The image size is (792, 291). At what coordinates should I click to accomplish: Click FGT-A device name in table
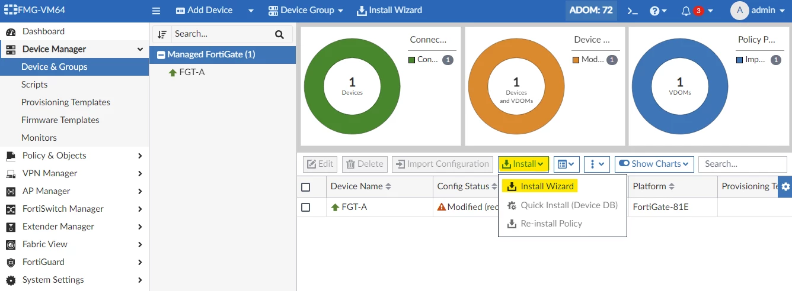pos(354,207)
